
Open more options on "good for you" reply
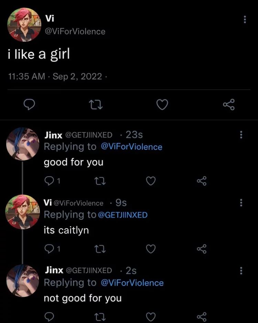[241, 135]
